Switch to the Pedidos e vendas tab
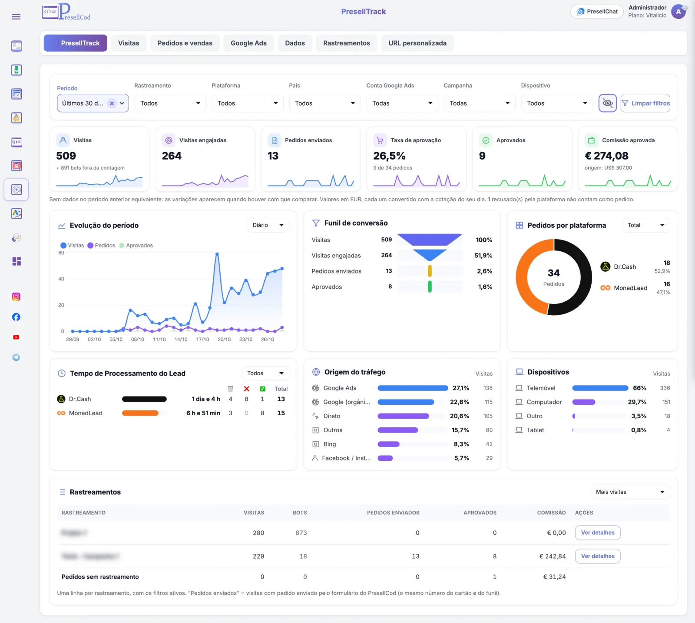The width and height of the screenshot is (695, 623). pos(185,43)
